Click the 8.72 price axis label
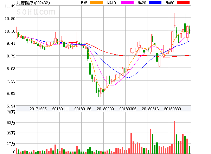 [x=11, y=56]
